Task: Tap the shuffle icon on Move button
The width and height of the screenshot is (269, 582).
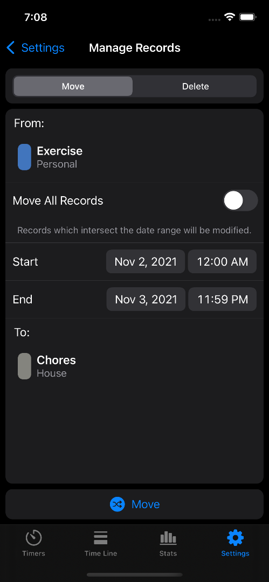Action: click(x=117, y=504)
